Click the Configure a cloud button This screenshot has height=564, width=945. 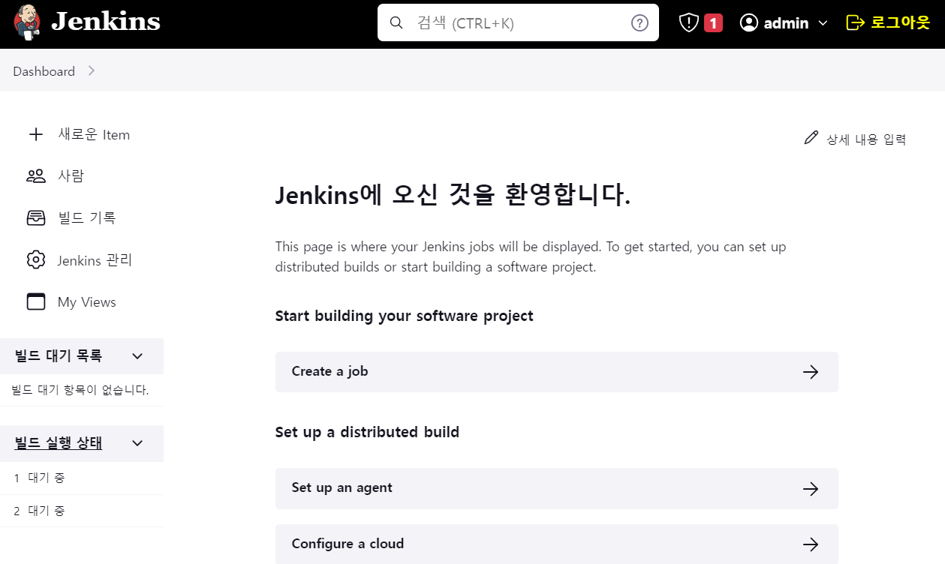click(556, 544)
